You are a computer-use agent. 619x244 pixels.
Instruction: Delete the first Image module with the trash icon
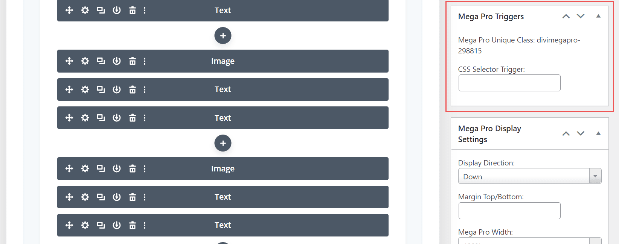132,61
